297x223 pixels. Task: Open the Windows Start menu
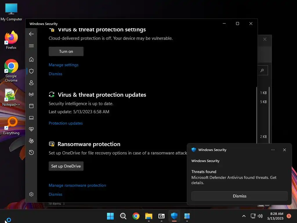click(110, 216)
